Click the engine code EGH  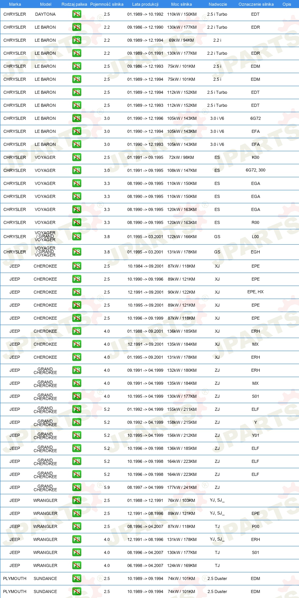pos(255,252)
